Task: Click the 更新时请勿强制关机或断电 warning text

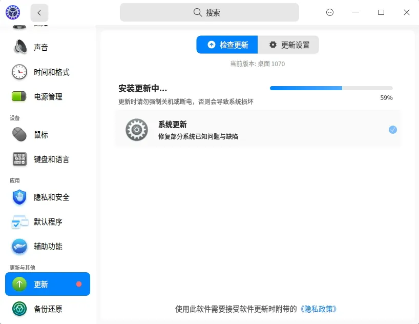Action: (x=186, y=102)
